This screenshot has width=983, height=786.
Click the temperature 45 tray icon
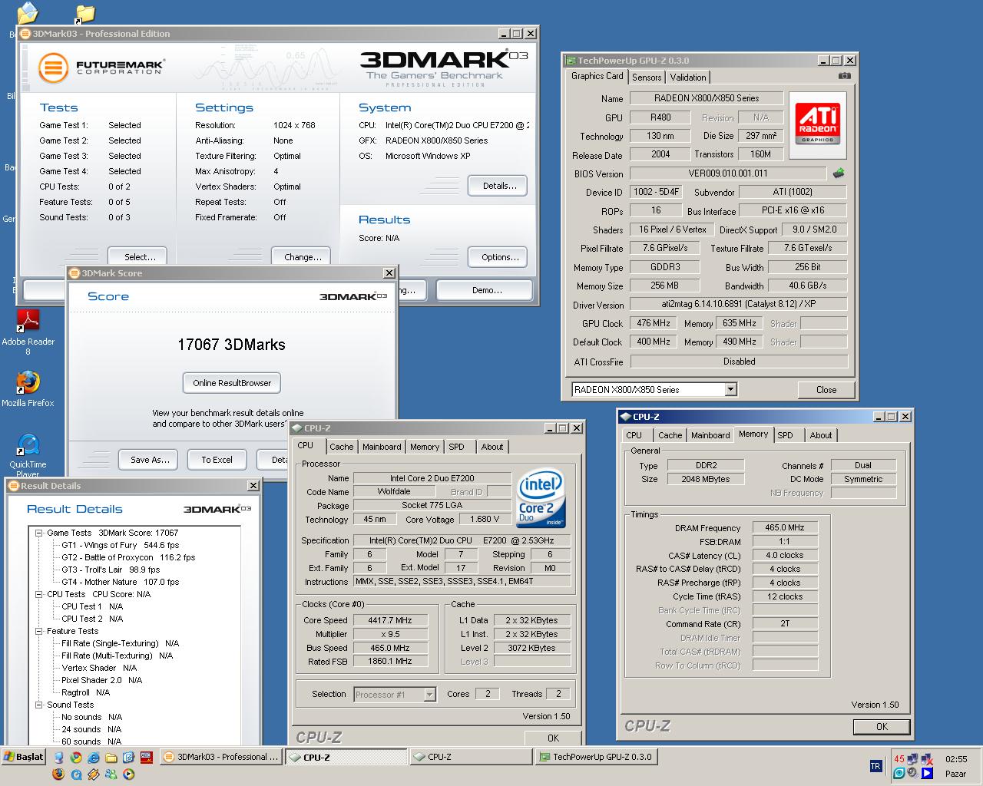899,759
